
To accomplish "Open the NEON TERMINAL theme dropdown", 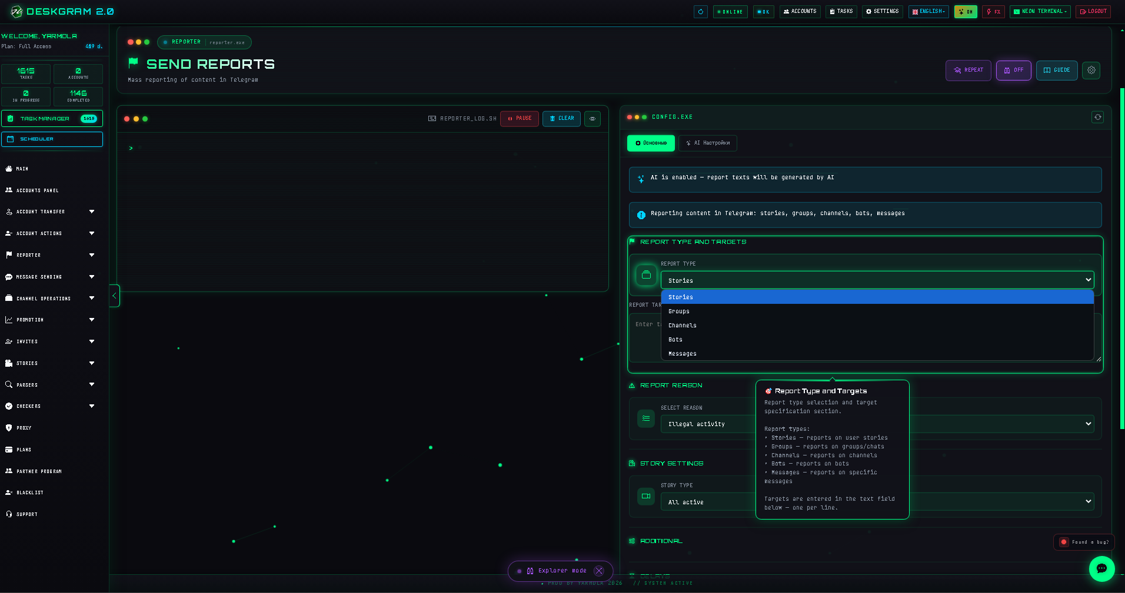I will (x=1040, y=12).
